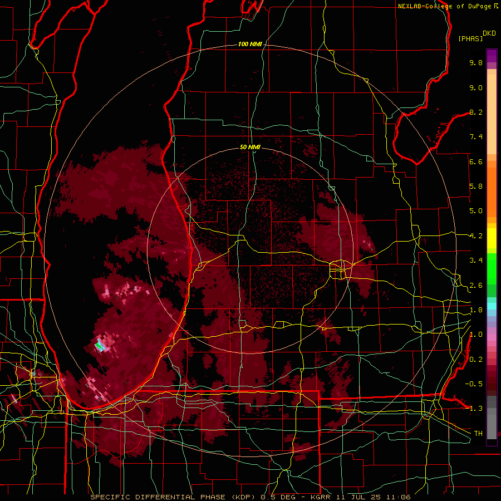Click the 1.0 value on the color scale

click(x=476, y=335)
